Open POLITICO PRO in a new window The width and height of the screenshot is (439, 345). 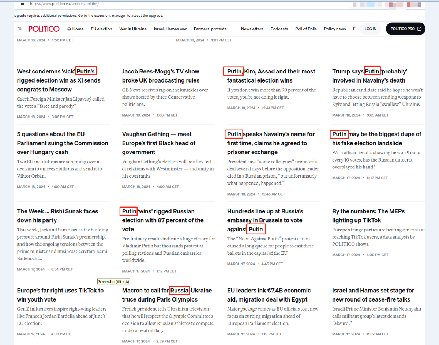pyautogui.click(x=405, y=29)
